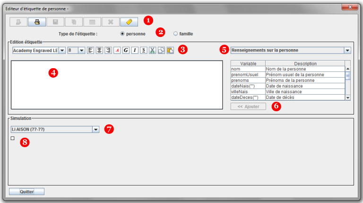Open the Academy Engraved LET font dropdown
Viewport: 363px width, 203px height.
coord(62,50)
